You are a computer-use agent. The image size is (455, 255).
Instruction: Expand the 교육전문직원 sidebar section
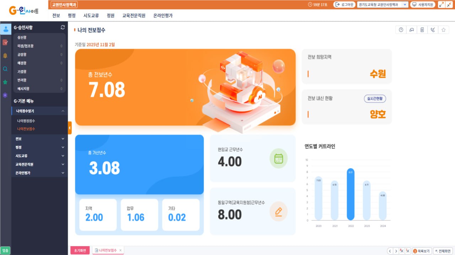coord(39,165)
